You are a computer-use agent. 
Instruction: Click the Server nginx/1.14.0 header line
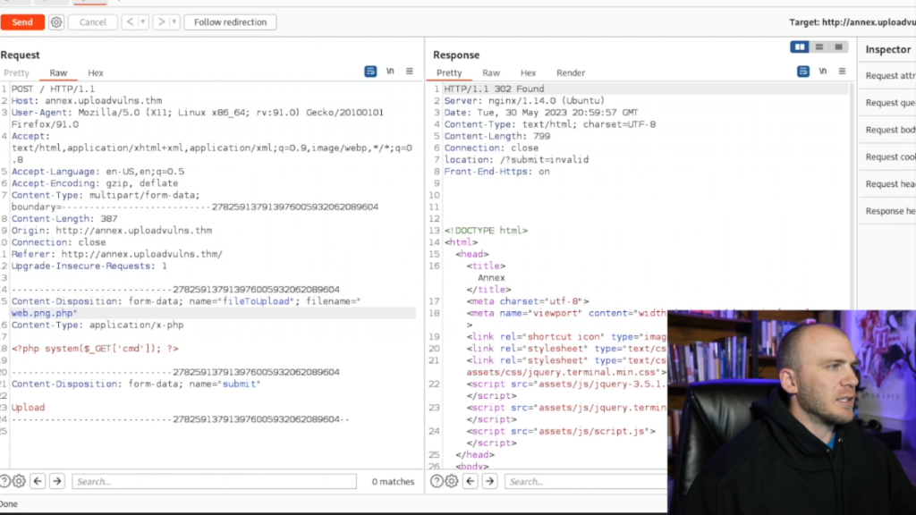(524, 100)
